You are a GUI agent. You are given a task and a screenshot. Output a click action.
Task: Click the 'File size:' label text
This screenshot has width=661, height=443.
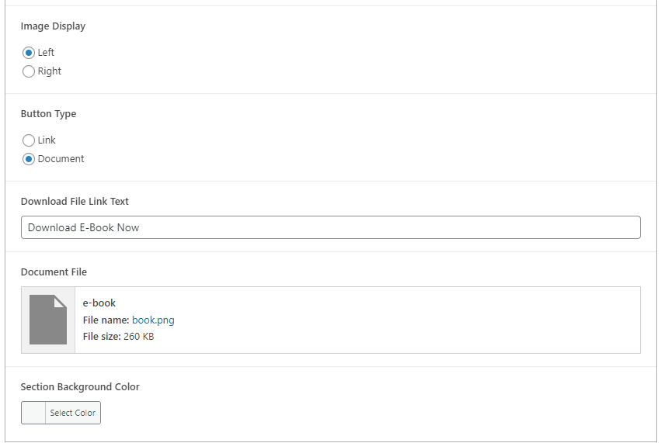tap(101, 337)
